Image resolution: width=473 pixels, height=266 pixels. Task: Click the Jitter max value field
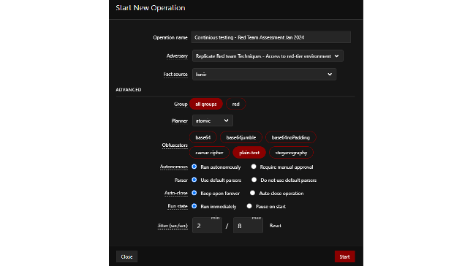(x=248, y=225)
